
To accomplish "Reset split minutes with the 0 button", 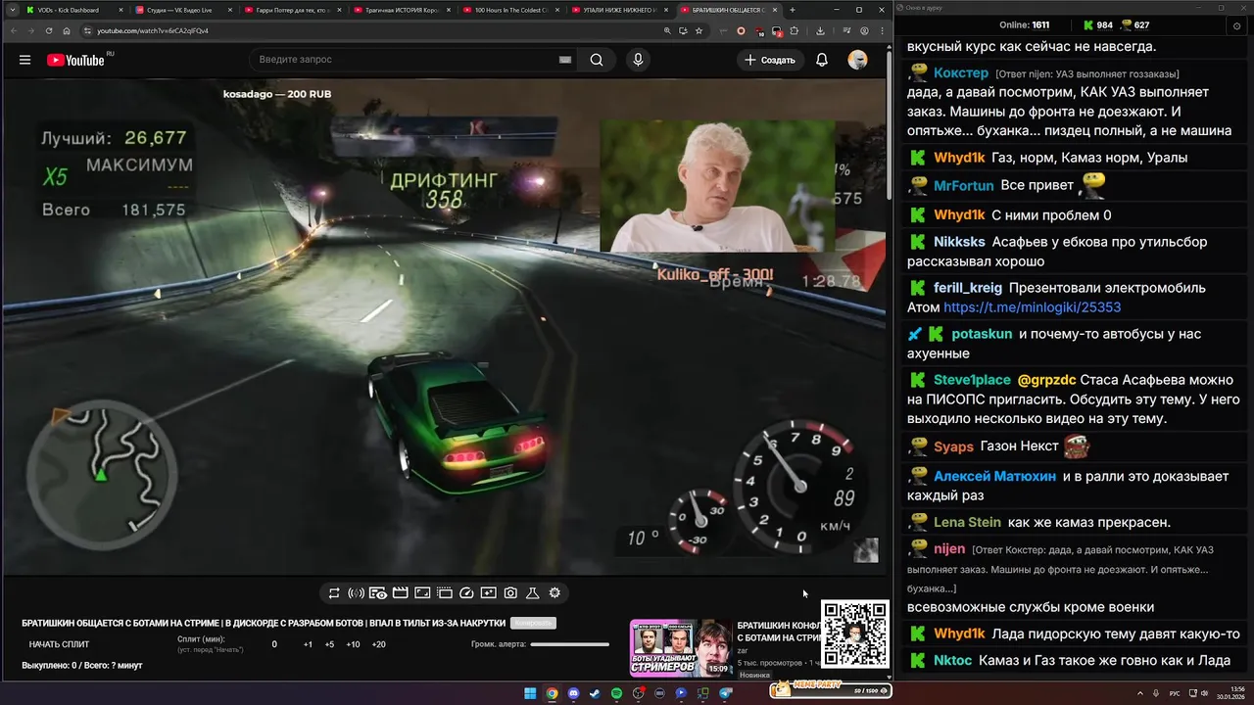I will point(274,644).
